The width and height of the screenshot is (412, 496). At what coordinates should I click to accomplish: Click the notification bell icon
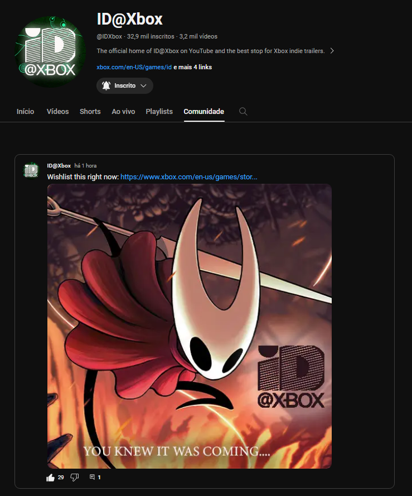[x=106, y=85]
